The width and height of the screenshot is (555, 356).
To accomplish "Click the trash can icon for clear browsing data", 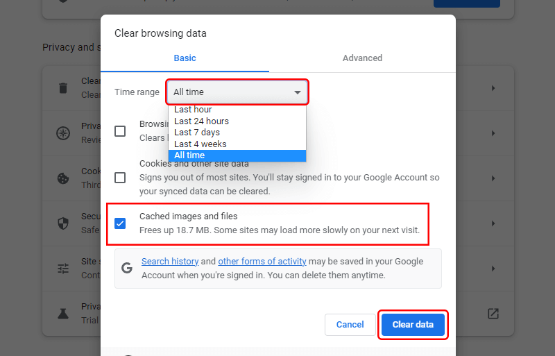I will pos(63,88).
